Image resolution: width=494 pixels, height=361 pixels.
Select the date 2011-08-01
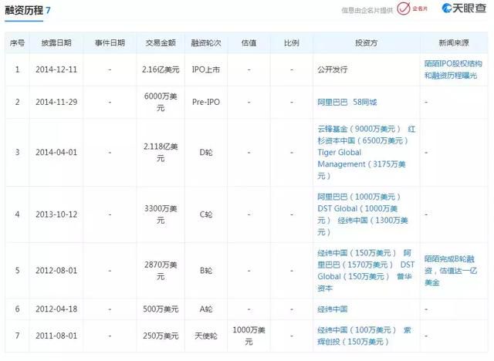click(x=56, y=336)
